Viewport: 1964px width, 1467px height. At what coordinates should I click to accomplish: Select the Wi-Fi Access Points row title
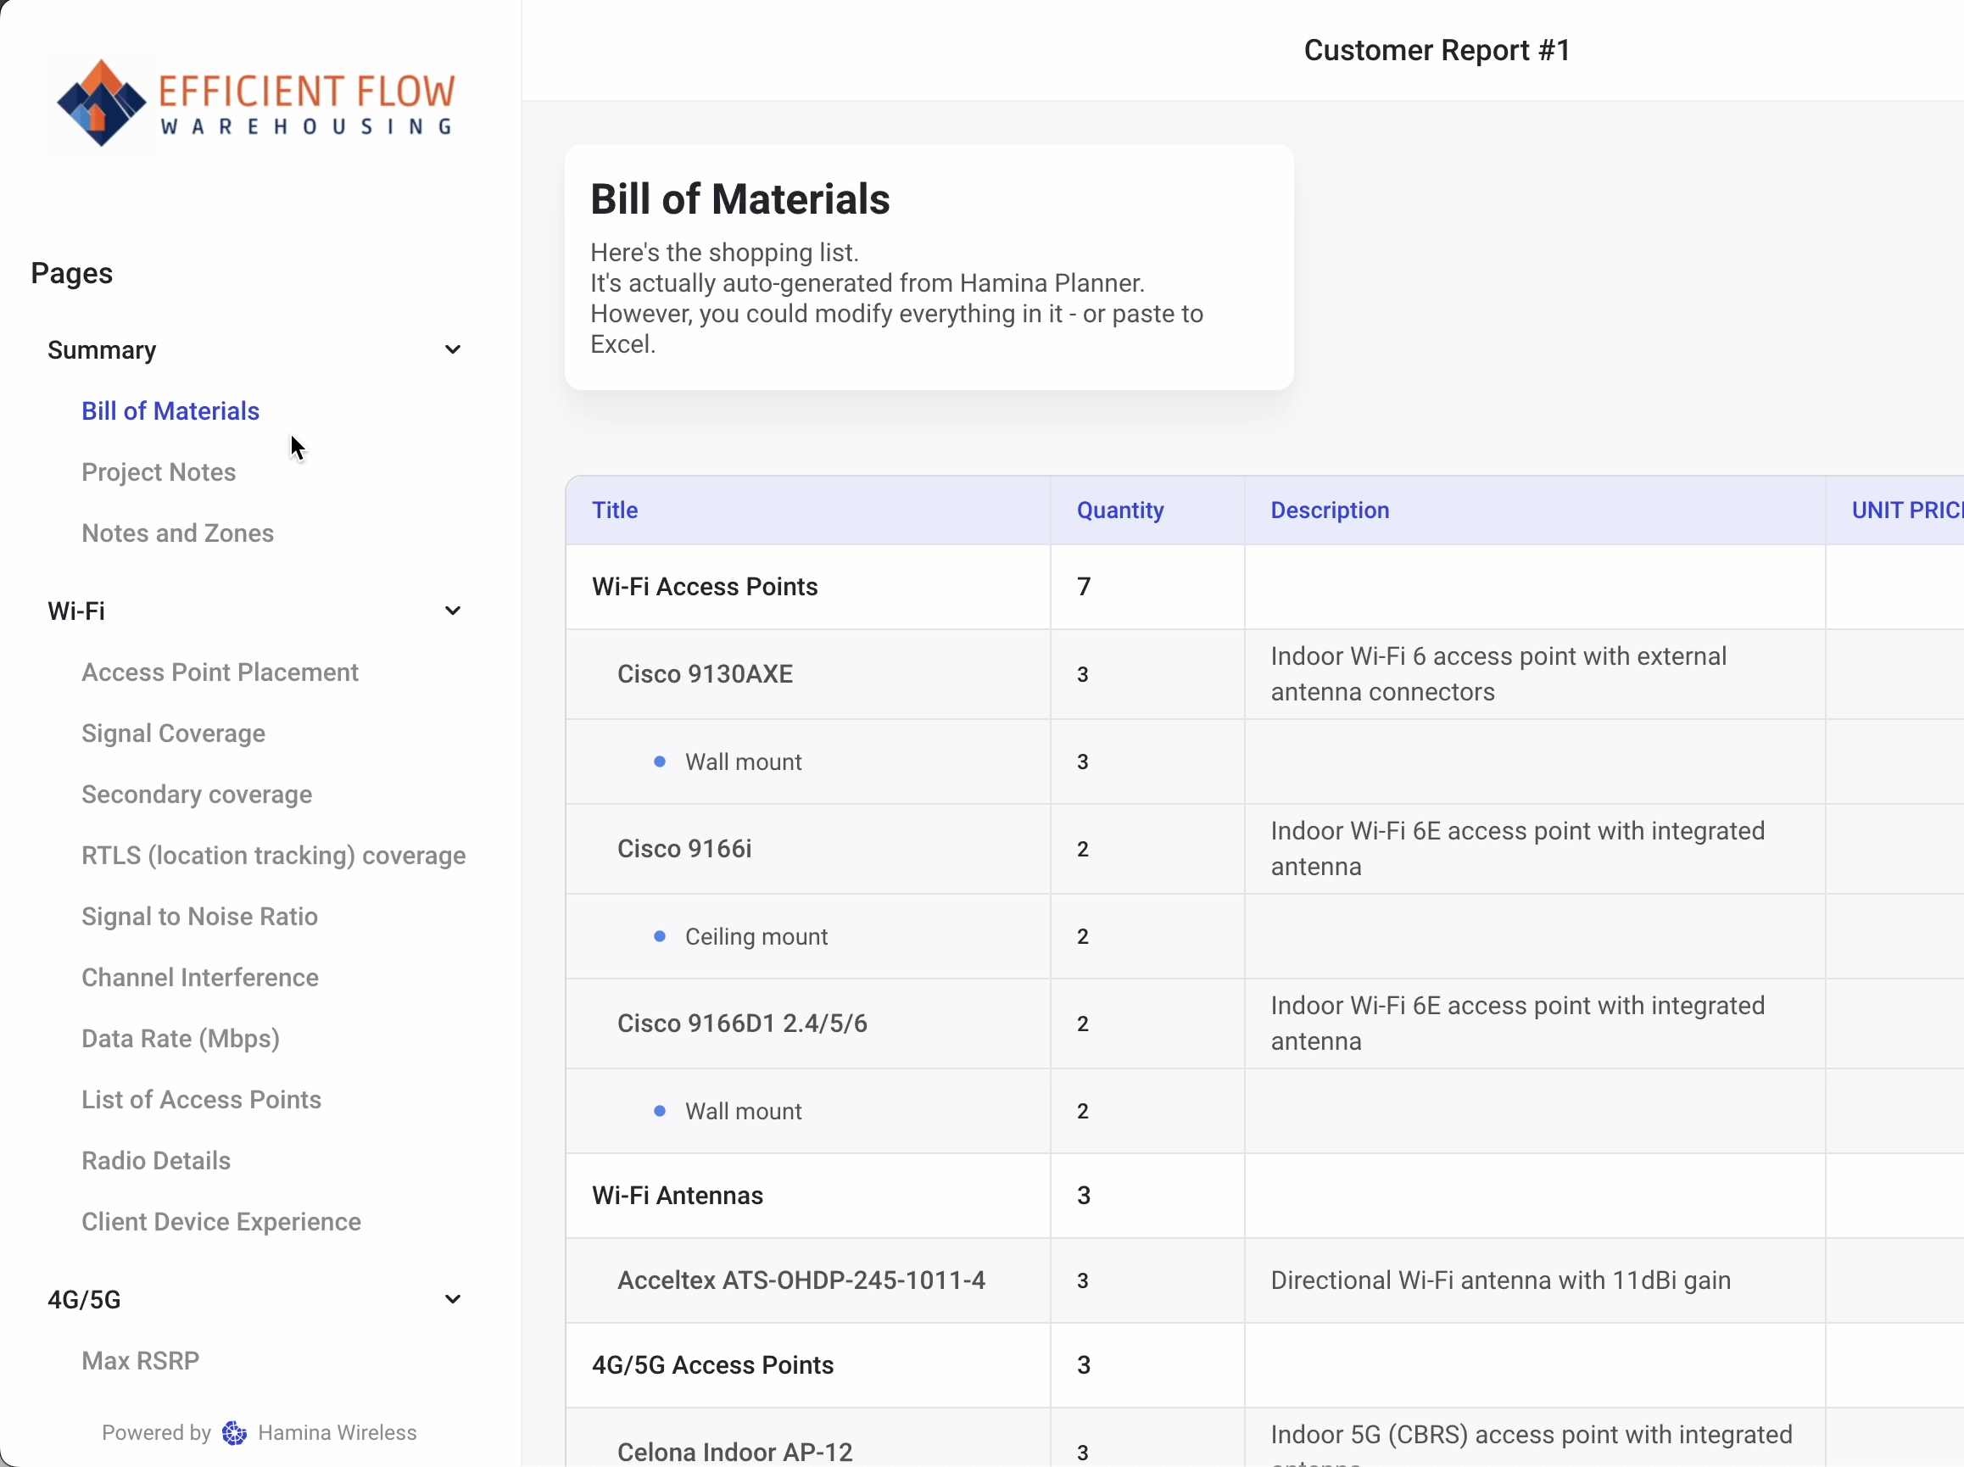(705, 586)
